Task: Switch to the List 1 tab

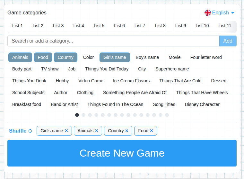Action: (17, 26)
